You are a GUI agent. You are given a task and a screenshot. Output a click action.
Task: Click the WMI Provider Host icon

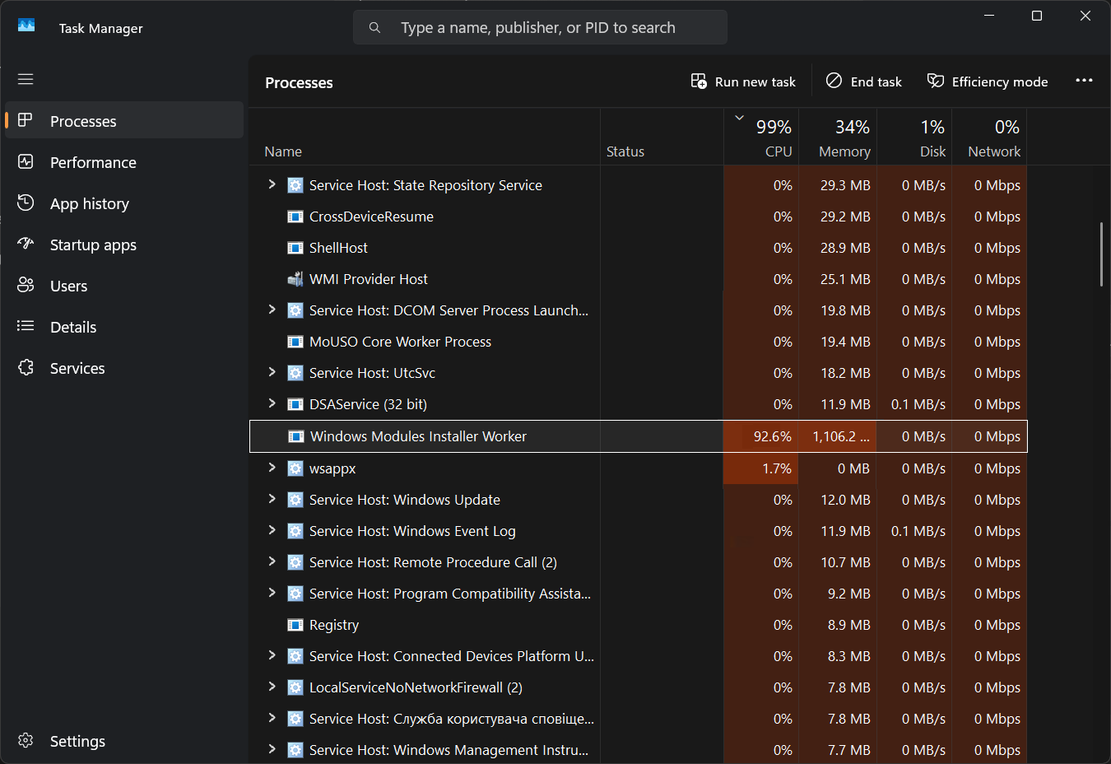(x=295, y=279)
